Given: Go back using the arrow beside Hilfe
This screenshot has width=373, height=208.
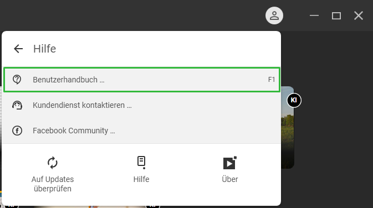Looking at the screenshot, I should coord(18,49).
